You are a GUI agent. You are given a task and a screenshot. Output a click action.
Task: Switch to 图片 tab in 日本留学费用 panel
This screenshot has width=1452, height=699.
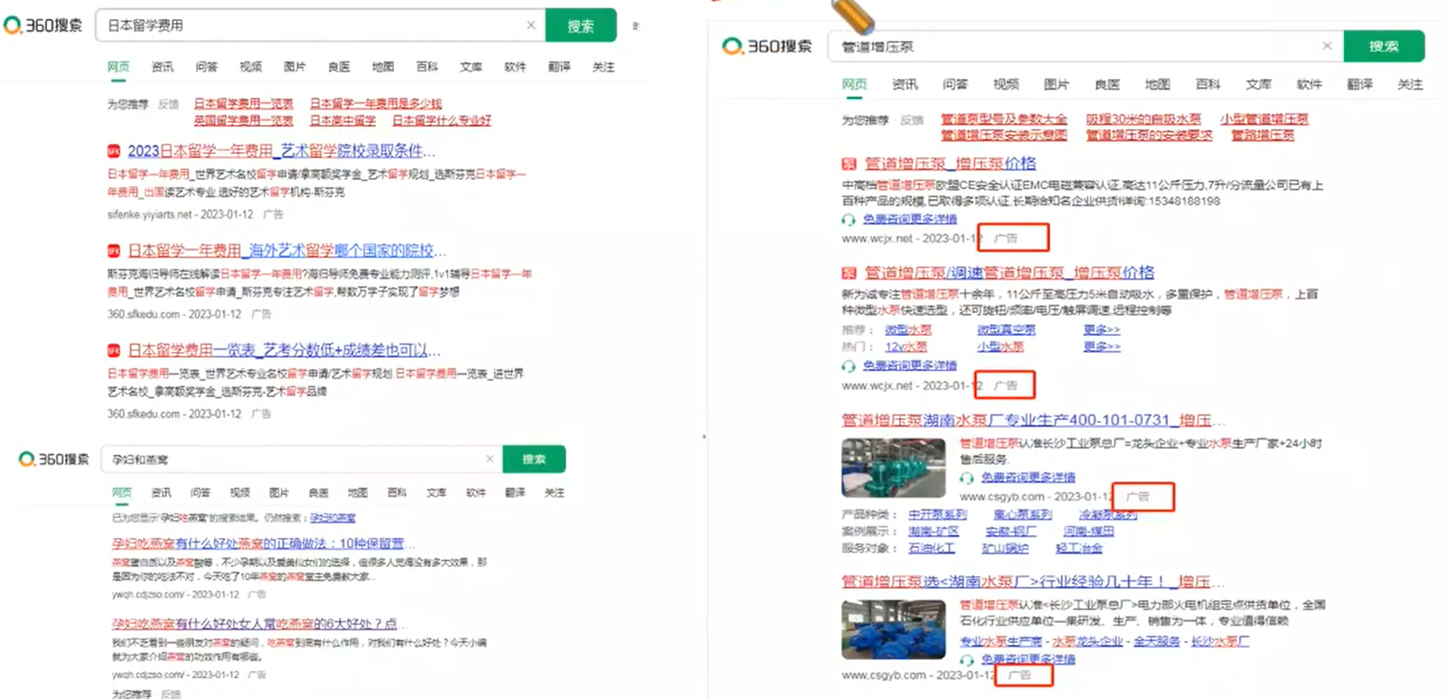(x=295, y=67)
